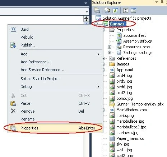Select bird4.jpg file
167x157 pixels.
124,75
